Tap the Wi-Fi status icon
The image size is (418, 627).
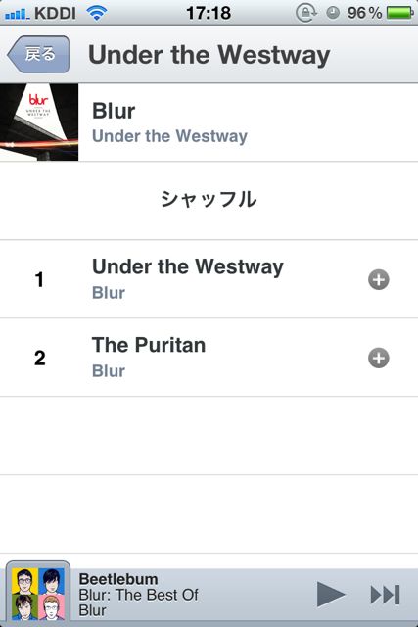[x=97, y=13]
